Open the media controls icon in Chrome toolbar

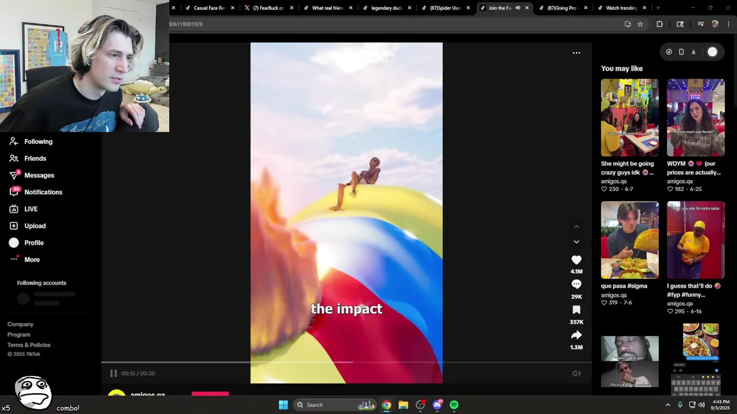[701, 24]
